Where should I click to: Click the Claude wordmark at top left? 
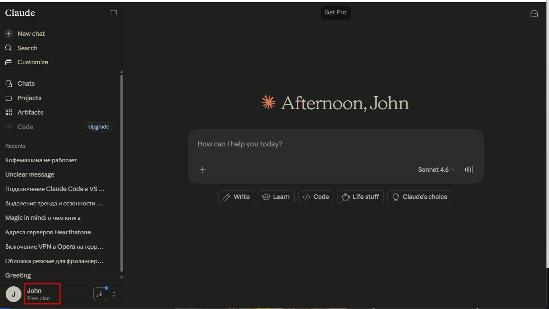[20, 13]
